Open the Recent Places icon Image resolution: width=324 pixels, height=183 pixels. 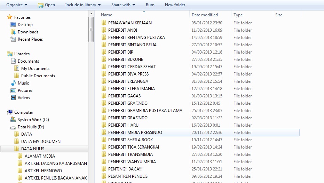coord(13,39)
